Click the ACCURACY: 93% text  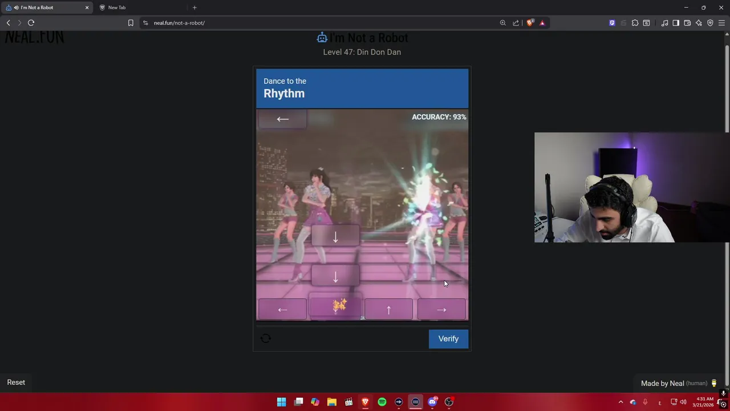pos(439,117)
